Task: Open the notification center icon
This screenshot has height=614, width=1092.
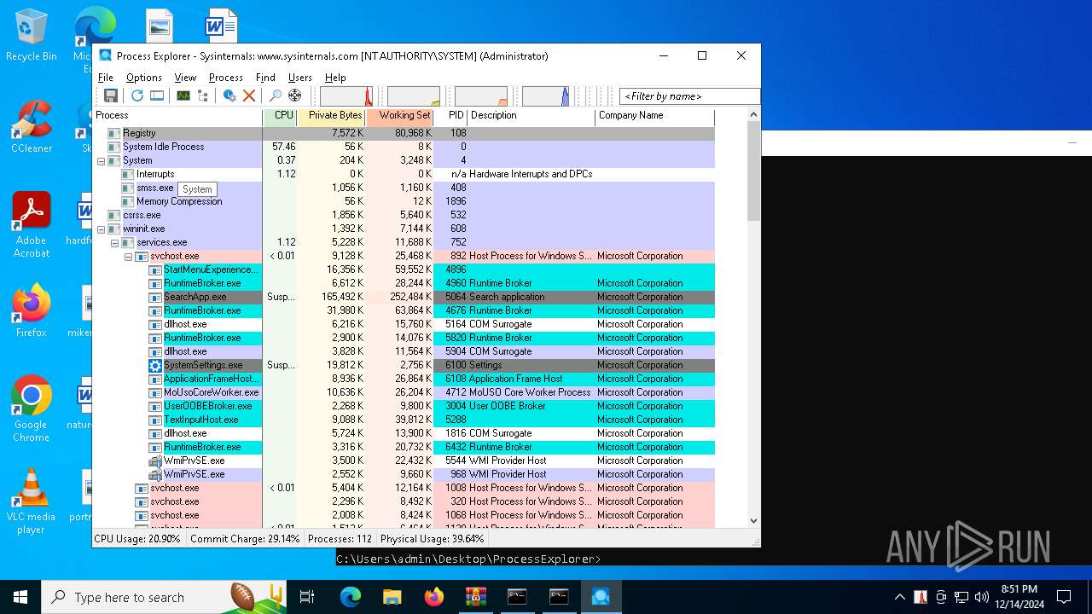Action: tap(1064, 597)
